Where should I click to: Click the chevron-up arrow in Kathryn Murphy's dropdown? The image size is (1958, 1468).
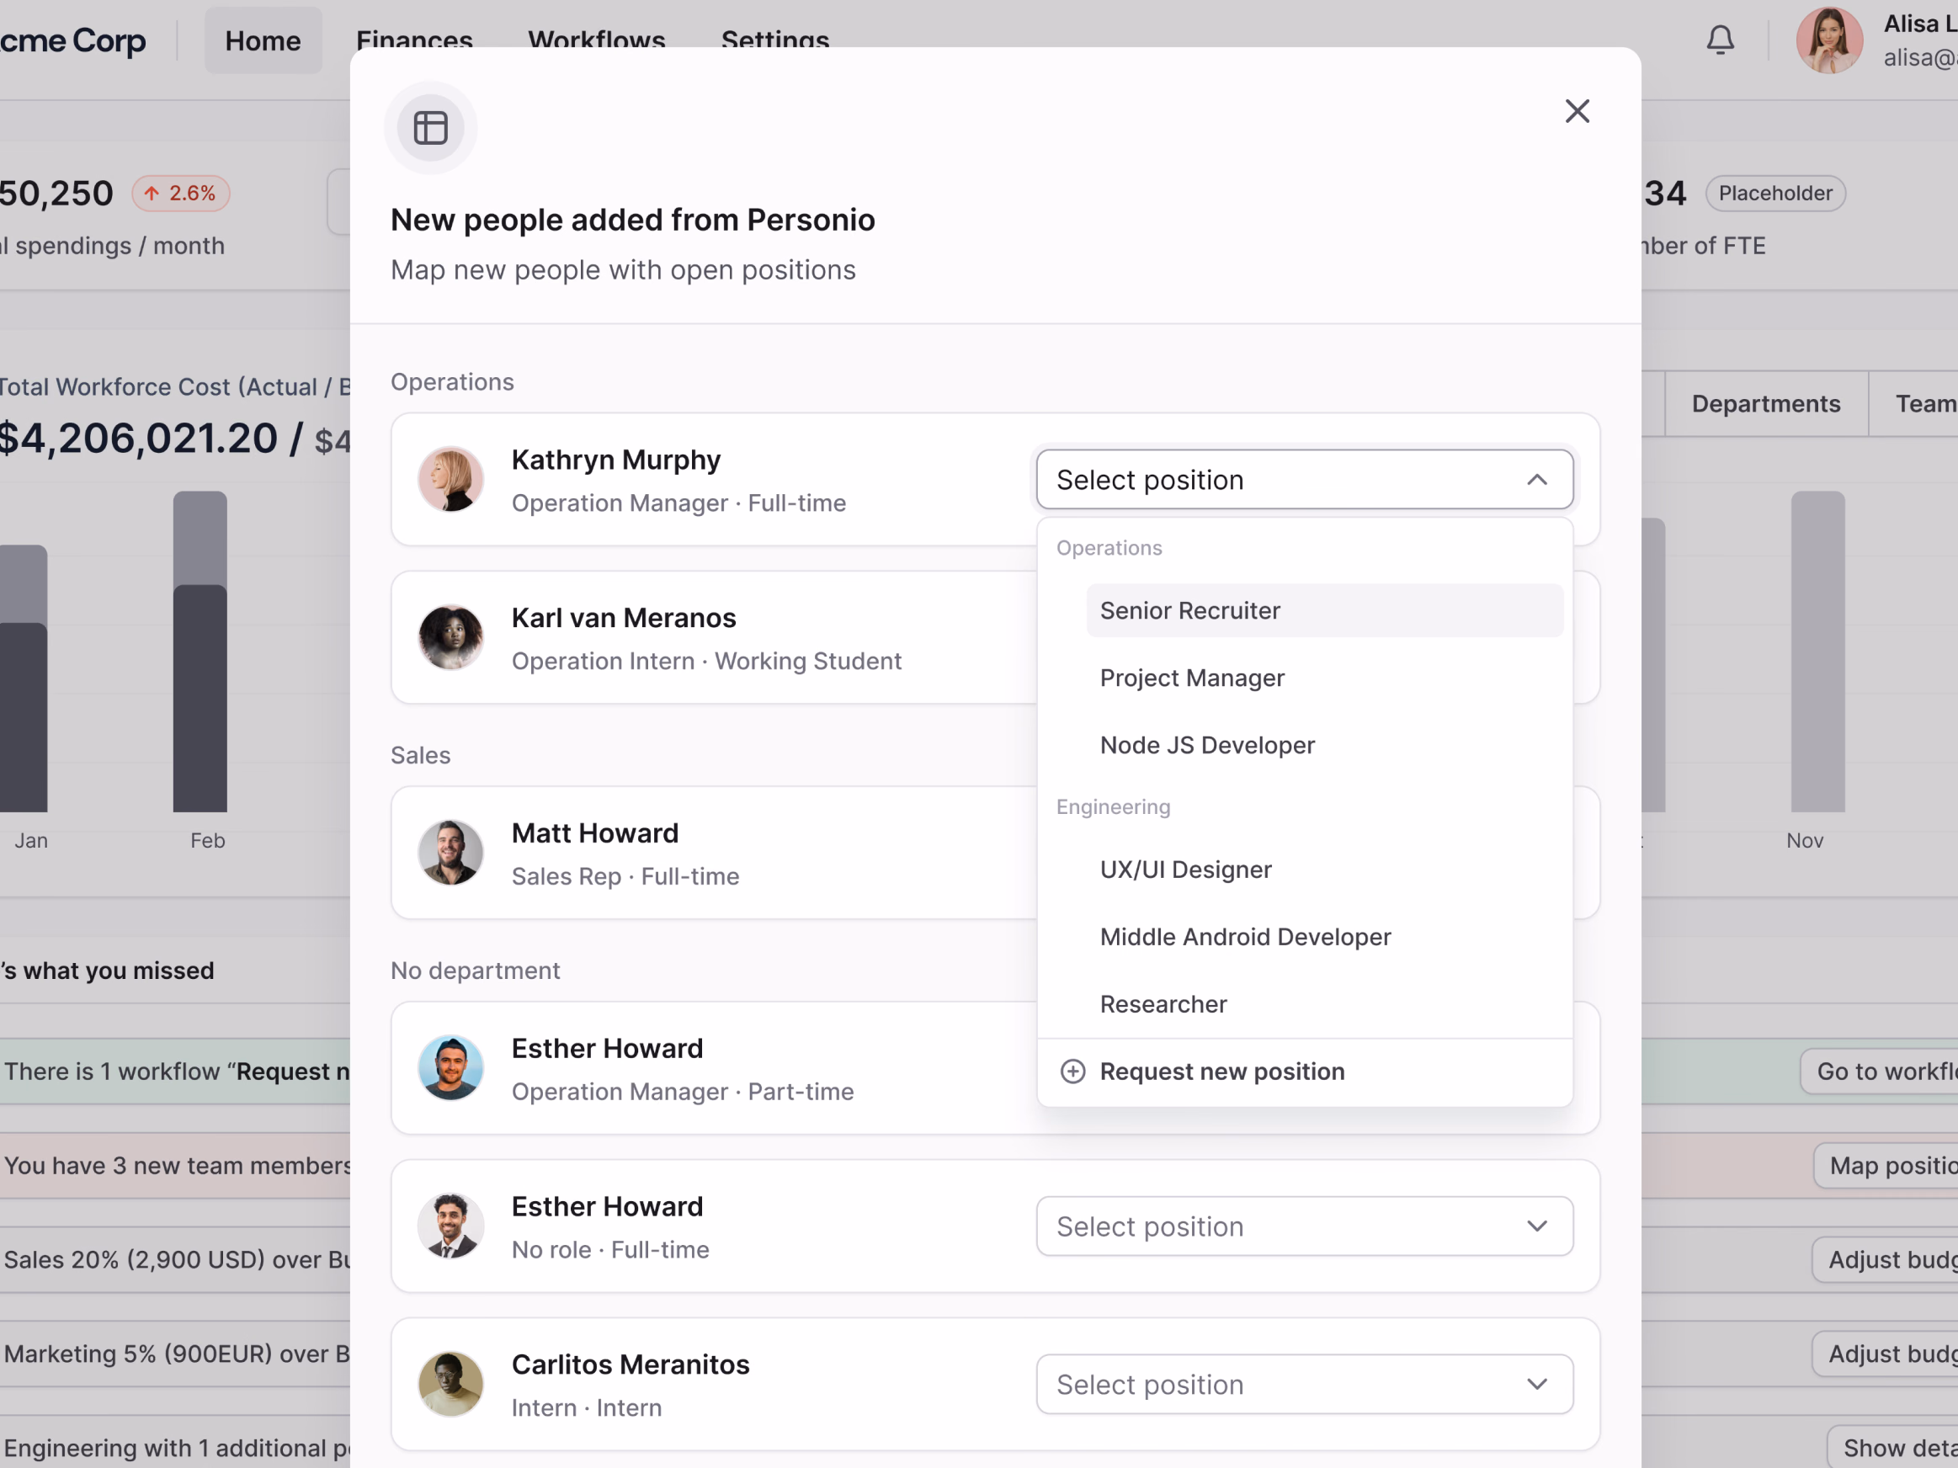[x=1536, y=480]
